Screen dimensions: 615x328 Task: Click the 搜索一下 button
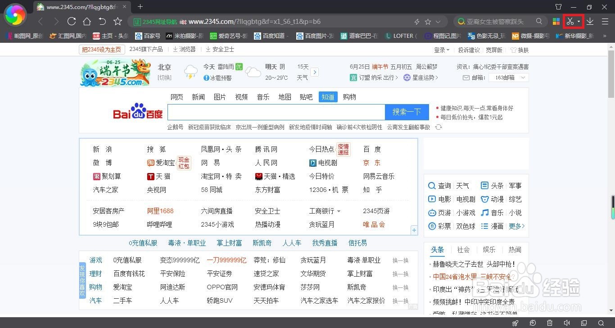coord(407,112)
